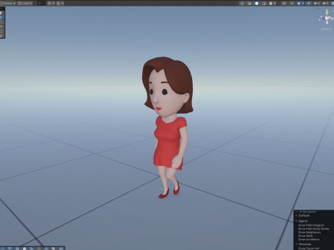Click white circle icon in bottom-left toolbar

[x=24, y=249]
